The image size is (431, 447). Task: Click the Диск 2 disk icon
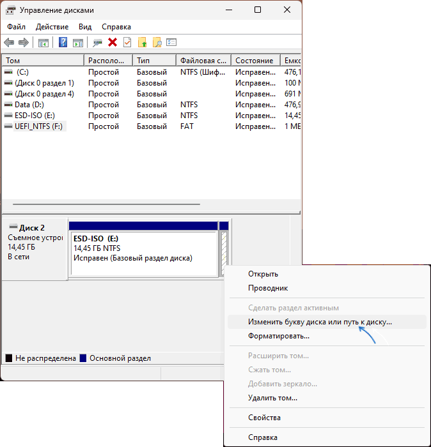[x=13, y=227]
